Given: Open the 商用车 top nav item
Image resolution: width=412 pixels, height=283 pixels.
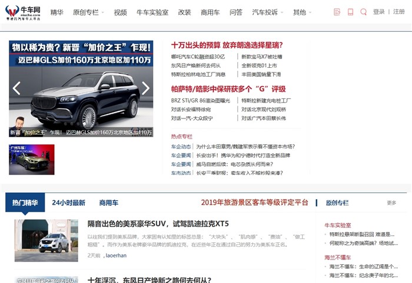Looking at the screenshot, I should 210,12.
